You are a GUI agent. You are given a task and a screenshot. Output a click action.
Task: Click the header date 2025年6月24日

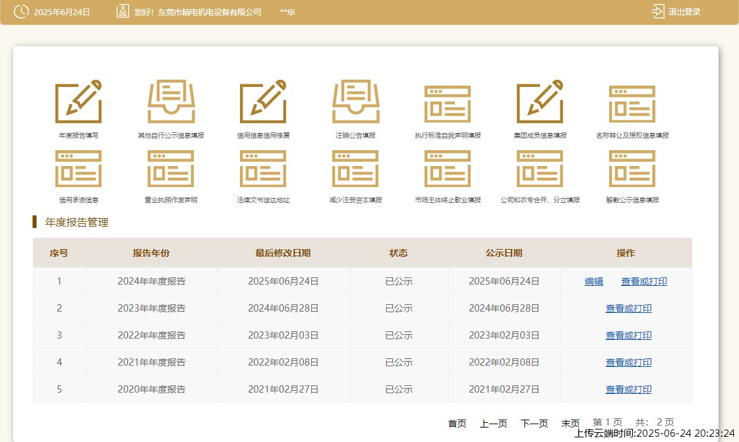click(62, 13)
